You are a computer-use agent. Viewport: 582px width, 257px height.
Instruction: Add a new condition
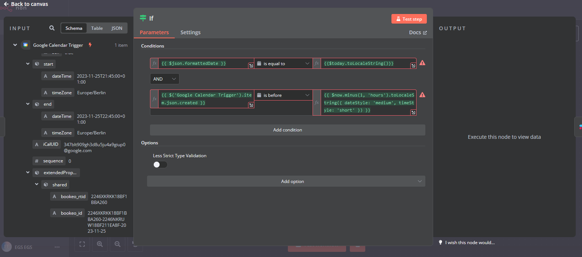tap(287, 130)
